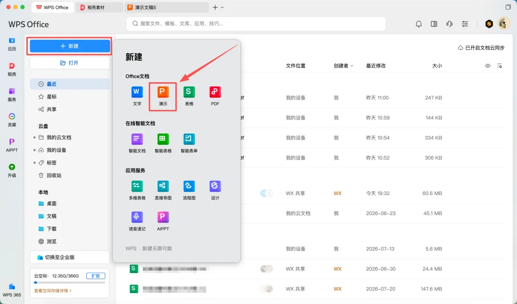Open the settings sliders icon
517x304 pixels.
point(464,24)
